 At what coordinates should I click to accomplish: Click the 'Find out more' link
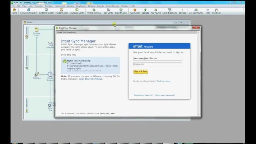[x=163, y=81]
